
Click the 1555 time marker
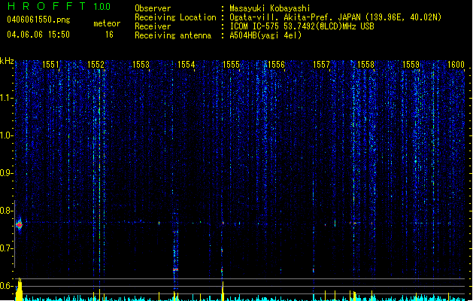pos(231,65)
